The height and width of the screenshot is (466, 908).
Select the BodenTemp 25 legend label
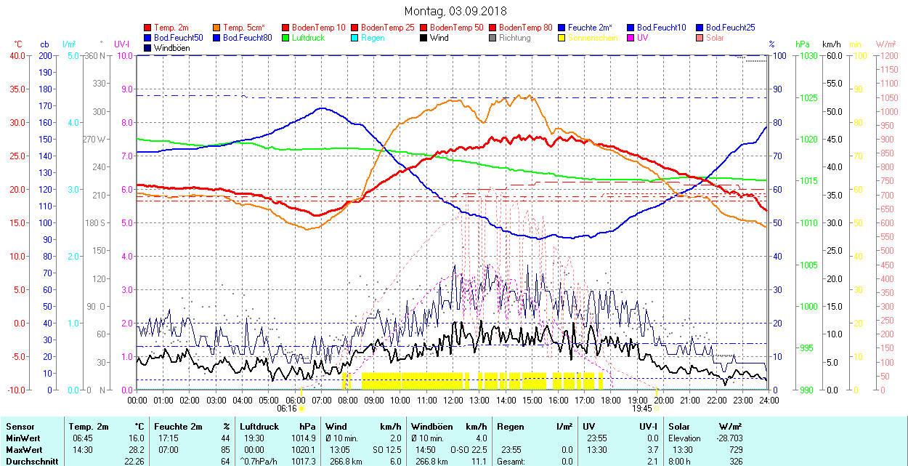[388, 28]
